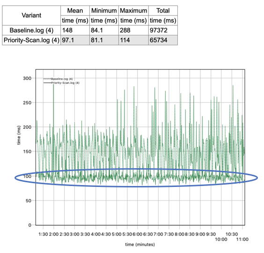Click the 250 y-axis tick label

pyautogui.click(x=27, y=103)
